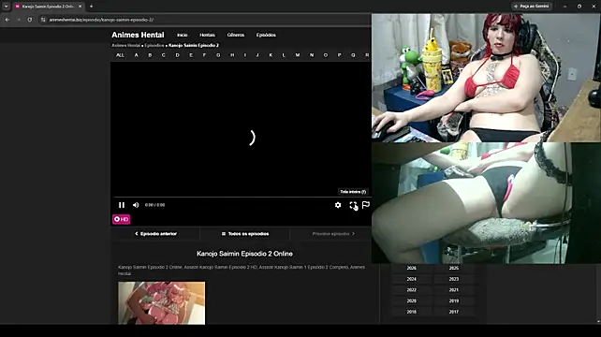Click Episódios in the breadcrumb
This screenshot has width=601, height=337.
[x=154, y=45]
